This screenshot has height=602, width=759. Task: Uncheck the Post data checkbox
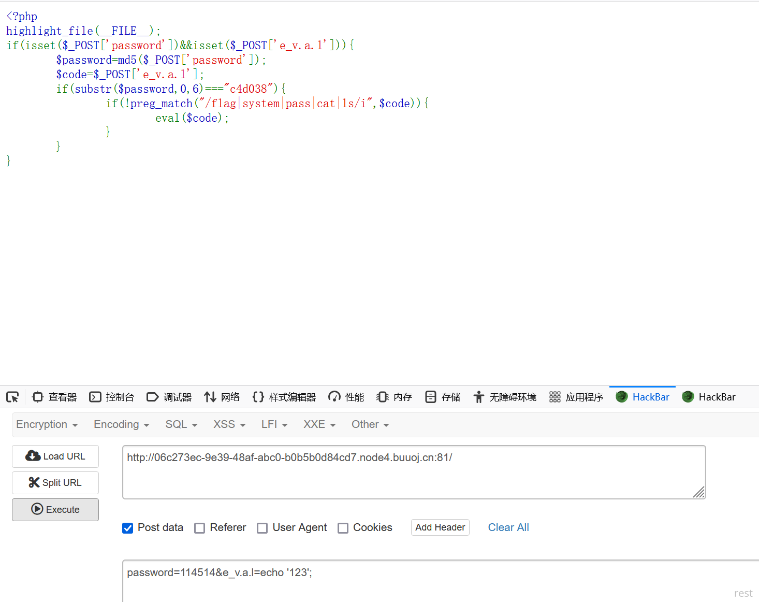(128, 528)
